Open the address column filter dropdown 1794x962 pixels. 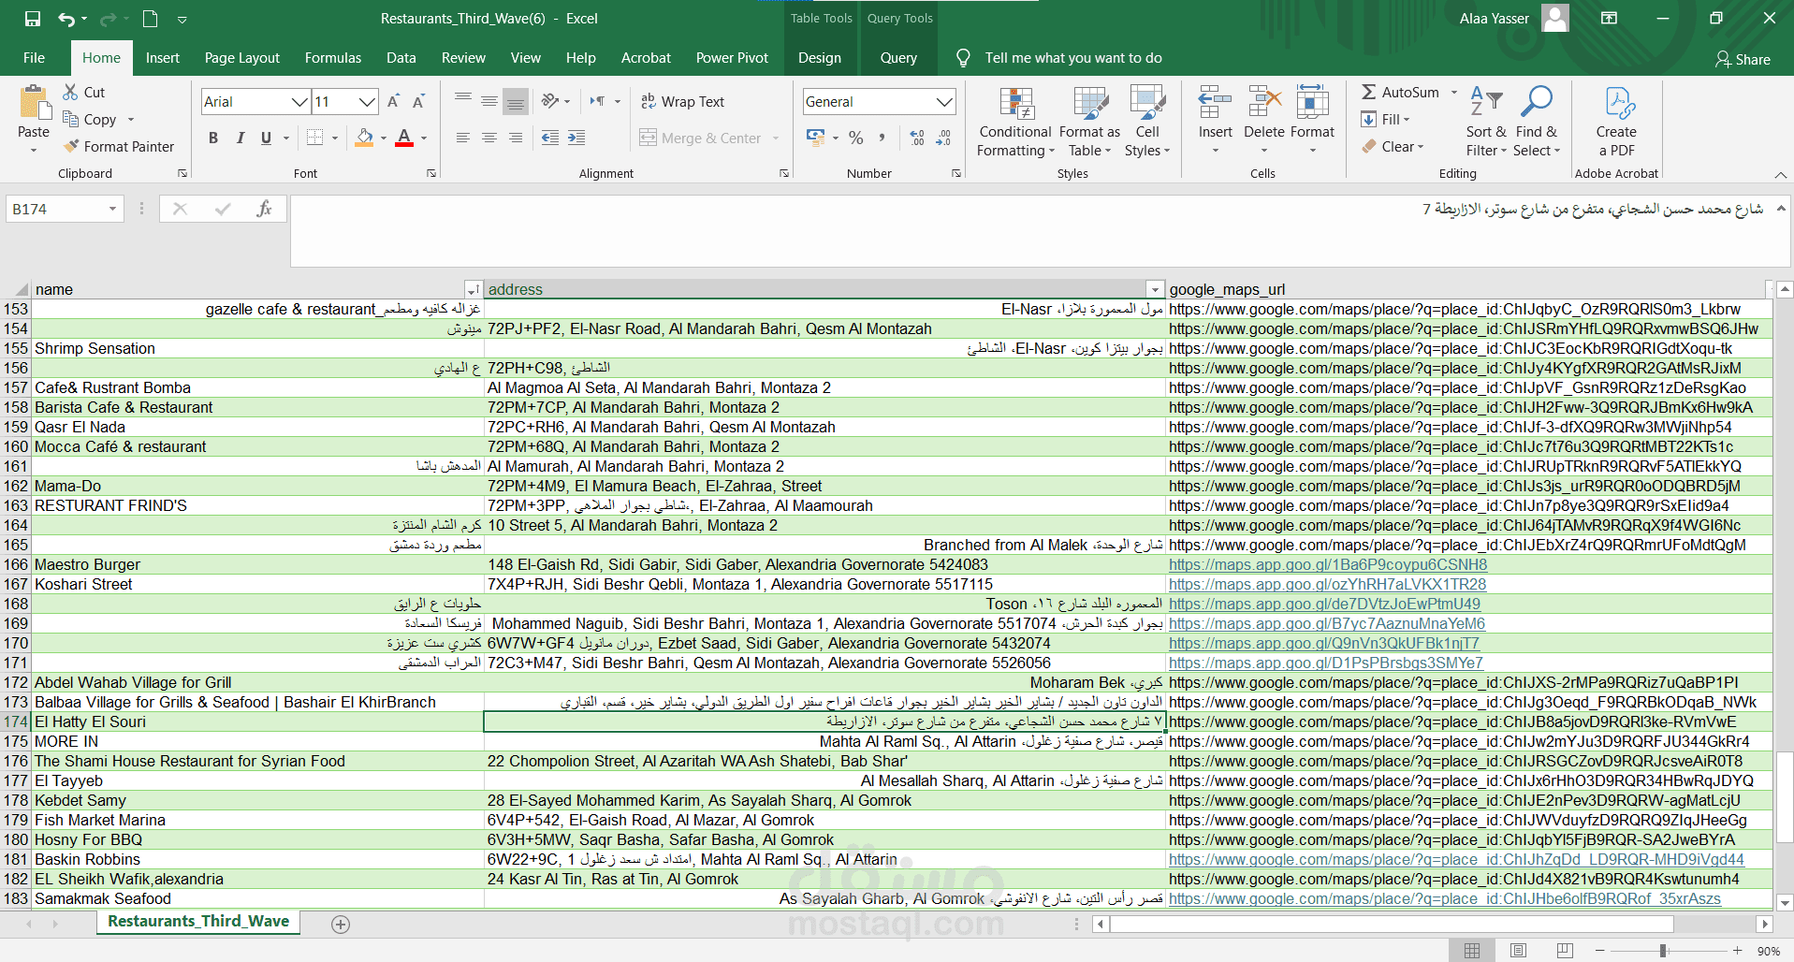pos(1155,290)
